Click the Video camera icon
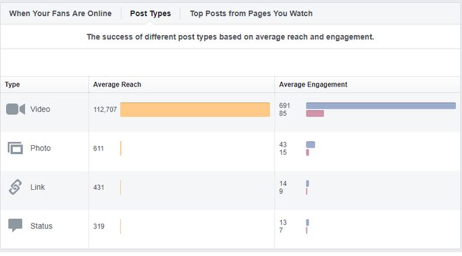The image size is (462, 256). tap(16, 109)
